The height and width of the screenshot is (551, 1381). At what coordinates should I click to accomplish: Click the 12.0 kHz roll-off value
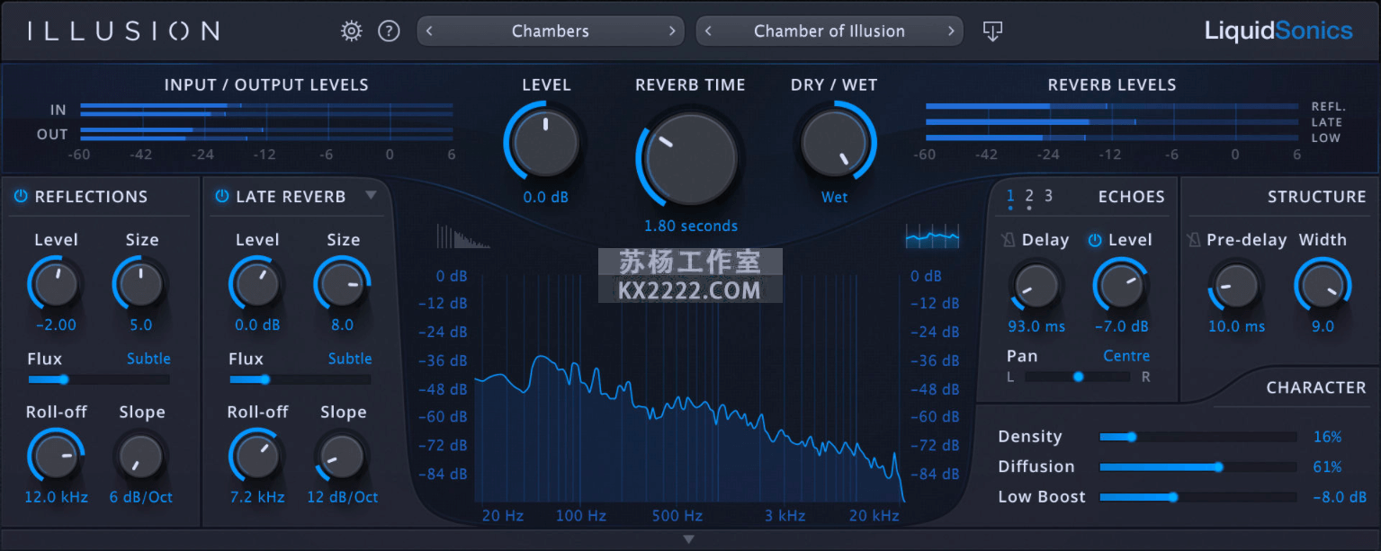[57, 497]
